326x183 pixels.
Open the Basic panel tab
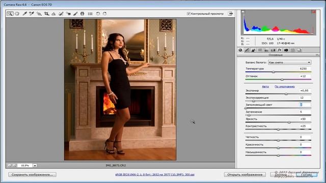pos(240,50)
